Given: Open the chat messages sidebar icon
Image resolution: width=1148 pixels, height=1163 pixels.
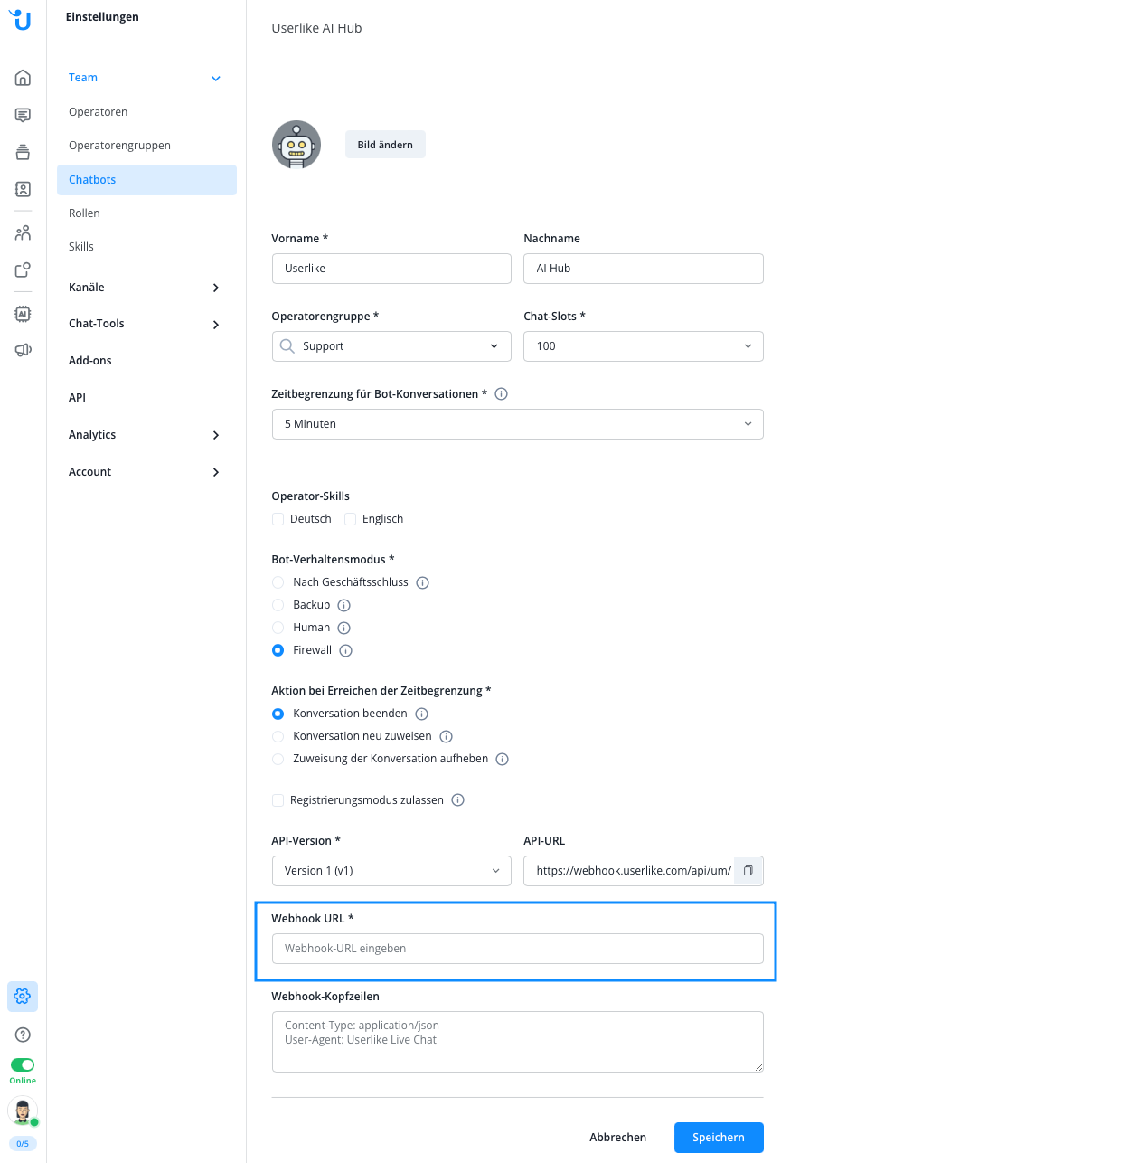Looking at the screenshot, I should (23, 115).
